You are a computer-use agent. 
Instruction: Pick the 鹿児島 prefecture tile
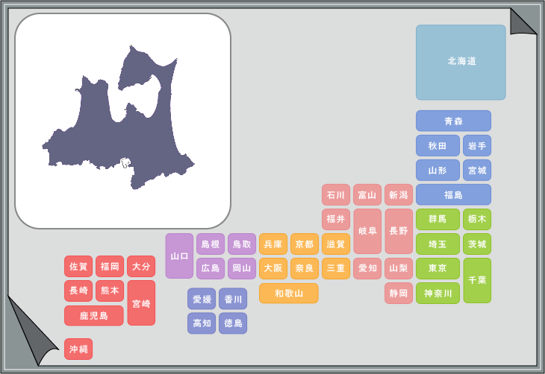(x=93, y=315)
